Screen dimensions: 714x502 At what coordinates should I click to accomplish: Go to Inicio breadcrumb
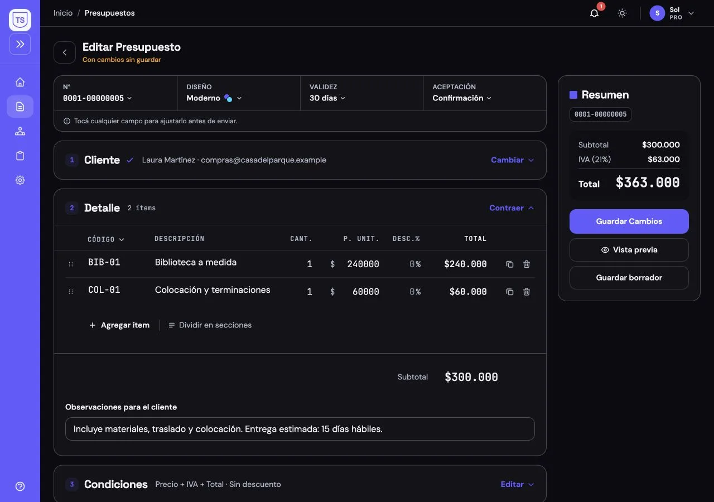click(x=63, y=13)
